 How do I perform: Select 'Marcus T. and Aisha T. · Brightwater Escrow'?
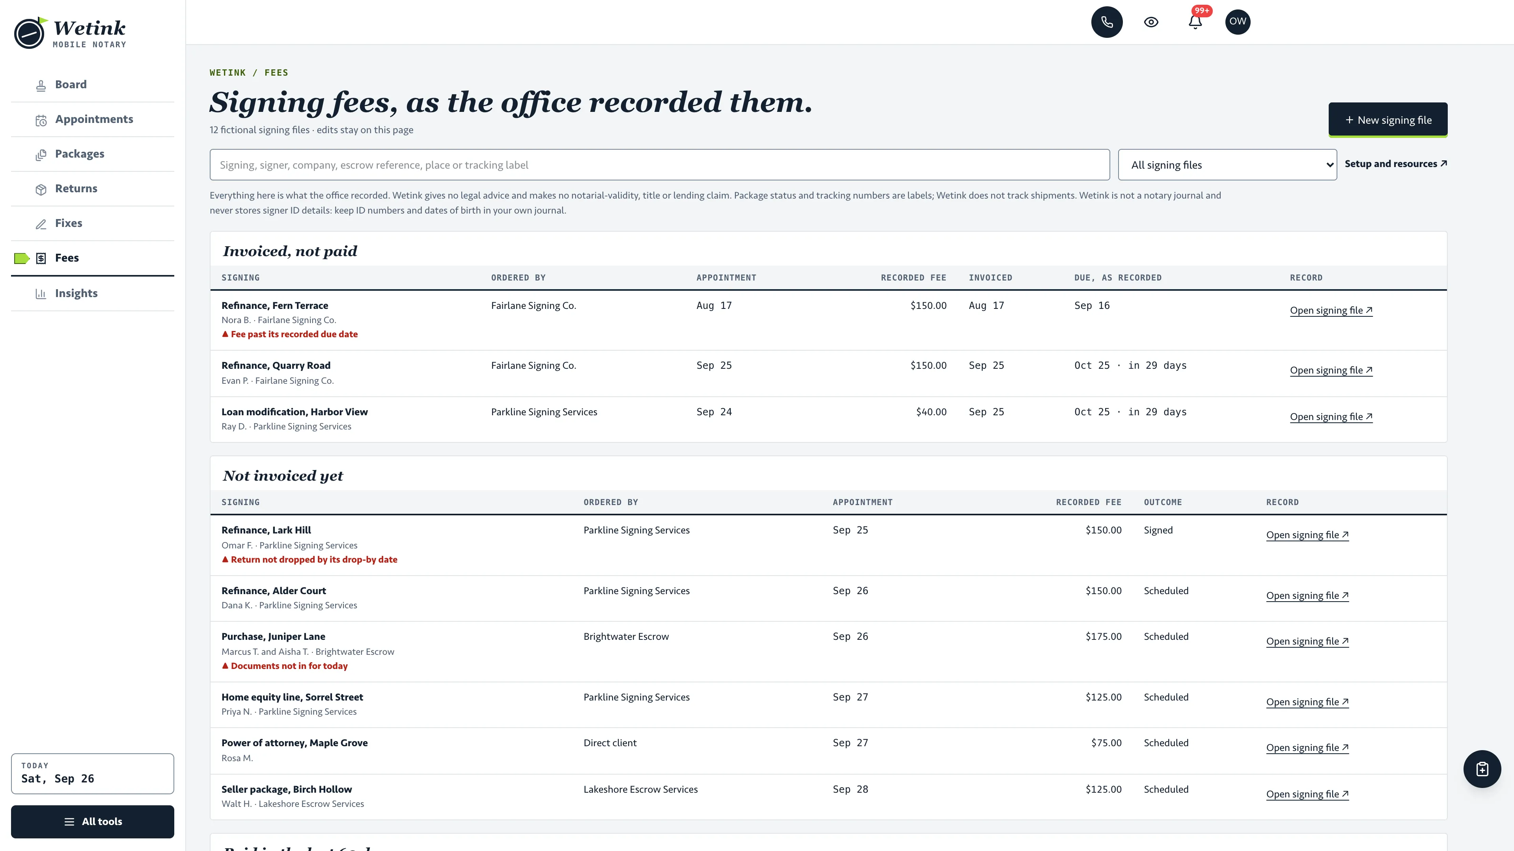coord(308,651)
